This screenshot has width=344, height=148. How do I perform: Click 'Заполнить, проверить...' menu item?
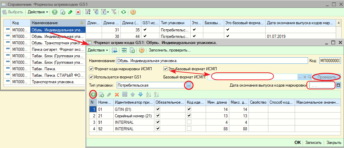pos(169,50)
